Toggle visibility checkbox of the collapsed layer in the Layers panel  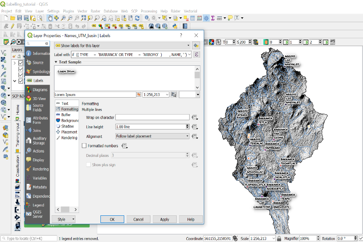pyautogui.click(x=21, y=63)
